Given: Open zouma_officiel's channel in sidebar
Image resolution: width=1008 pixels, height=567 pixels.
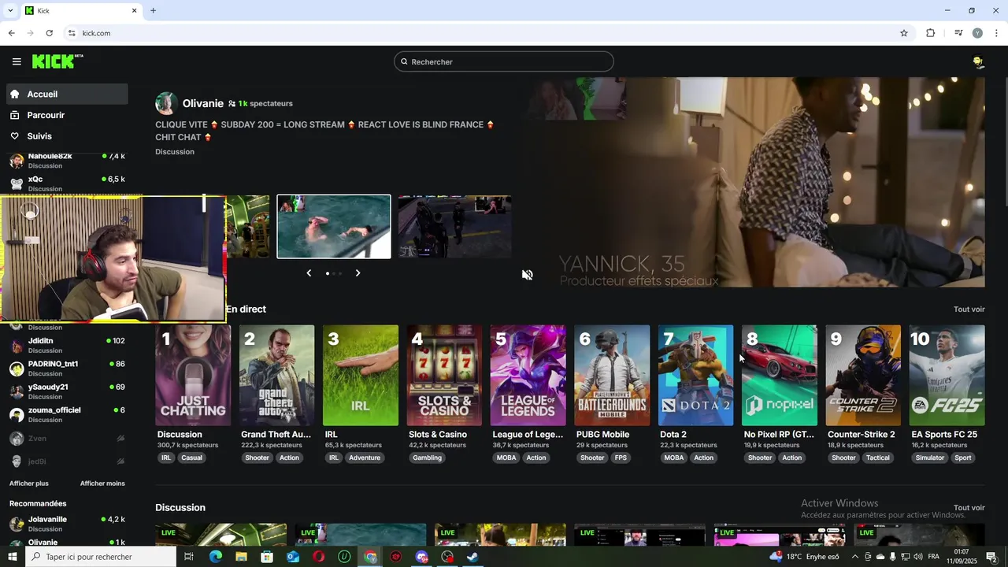Looking at the screenshot, I should [67, 414].
